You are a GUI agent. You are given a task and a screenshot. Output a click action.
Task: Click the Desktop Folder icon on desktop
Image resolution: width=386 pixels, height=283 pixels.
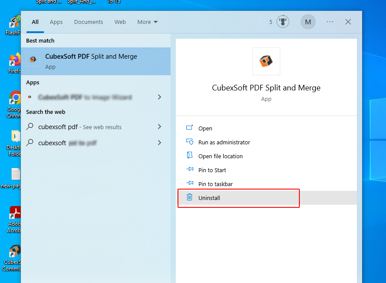[x=14, y=143]
